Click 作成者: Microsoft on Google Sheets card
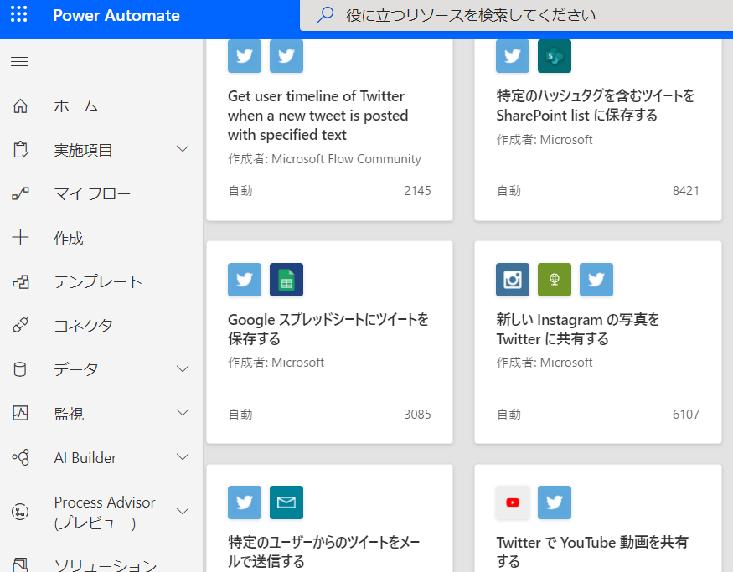733x572 pixels. point(276,363)
